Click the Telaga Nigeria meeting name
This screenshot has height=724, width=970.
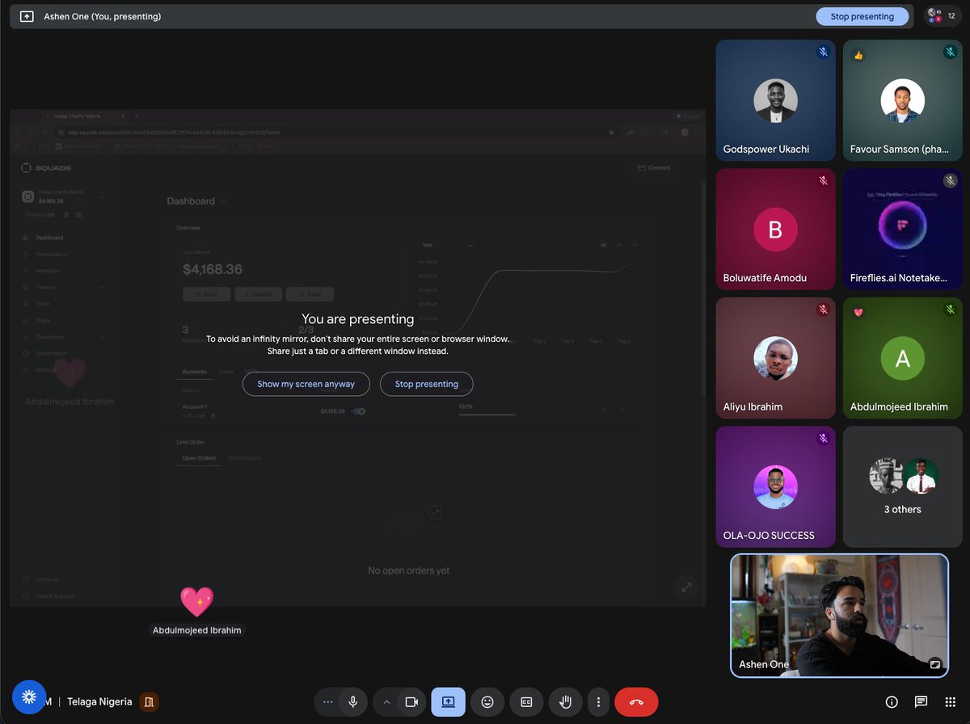99,701
